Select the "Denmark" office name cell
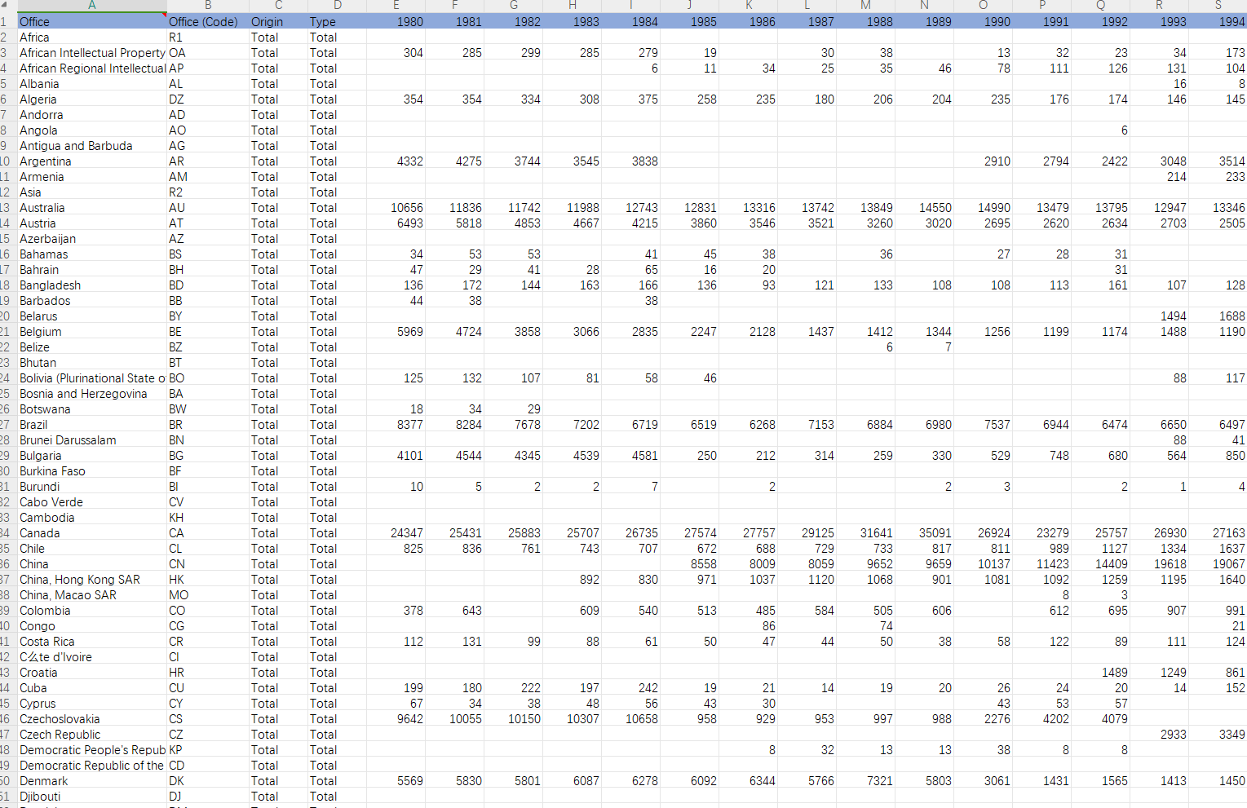The image size is (1247, 808). click(x=92, y=781)
